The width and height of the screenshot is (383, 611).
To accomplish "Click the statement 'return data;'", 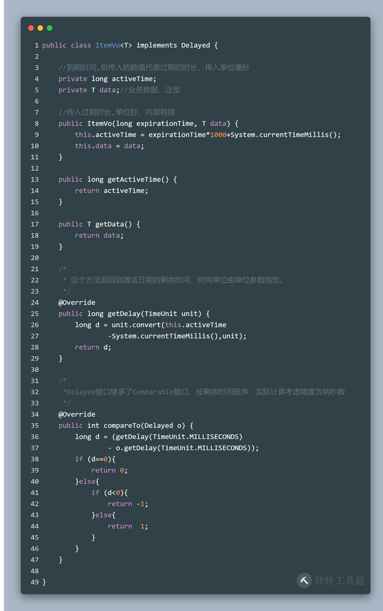I will (99, 235).
